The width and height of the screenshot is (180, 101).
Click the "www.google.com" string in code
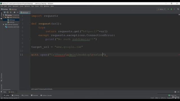point(69,47)
